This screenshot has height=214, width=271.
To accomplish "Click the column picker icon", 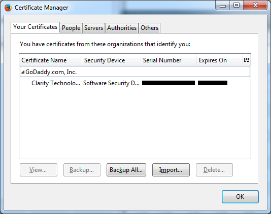I will (x=246, y=60).
